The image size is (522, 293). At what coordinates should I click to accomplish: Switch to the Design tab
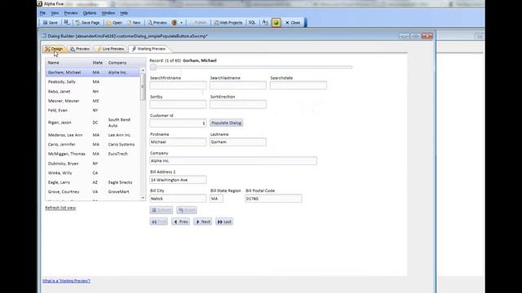tap(55, 49)
